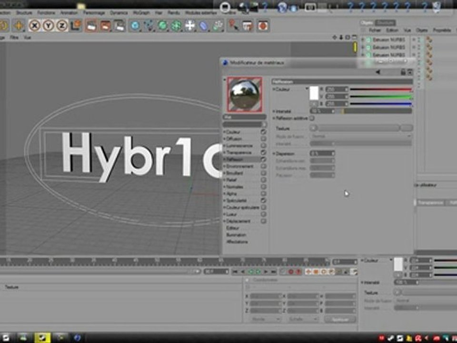The width and height of the screenshot is (457, 343).
Task: Adjust the red channel slider
Action: pos(381,89)
